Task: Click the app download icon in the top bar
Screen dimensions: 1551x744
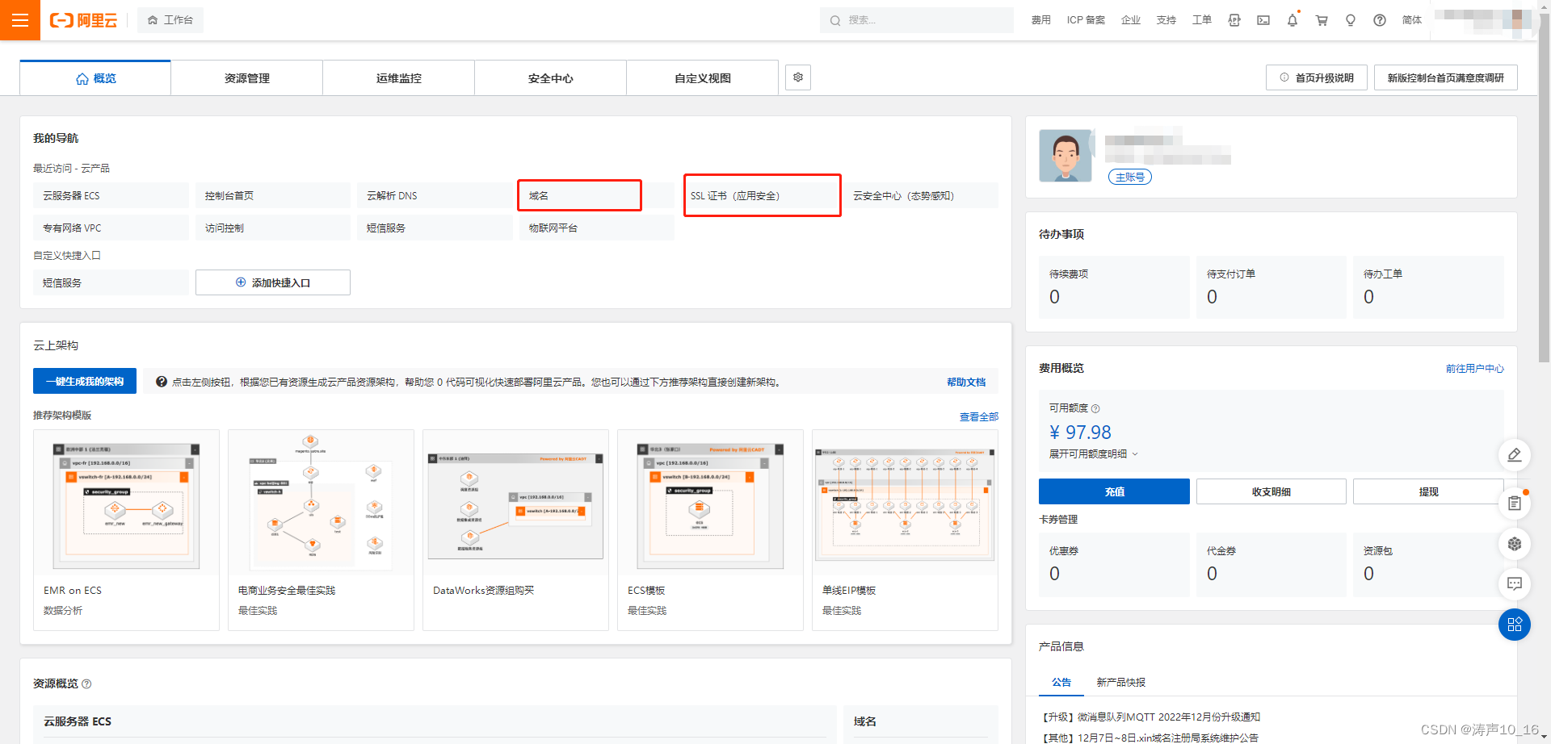Action: [x=1234, y=20]
